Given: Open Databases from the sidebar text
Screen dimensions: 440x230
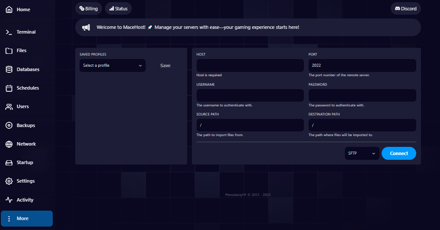Looking at the screenshot, I should 28,69.
